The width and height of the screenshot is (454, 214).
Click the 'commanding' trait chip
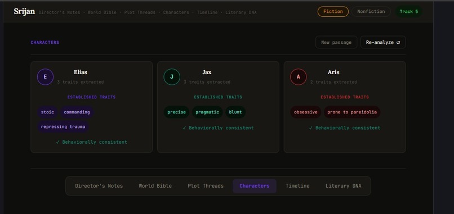77,112
